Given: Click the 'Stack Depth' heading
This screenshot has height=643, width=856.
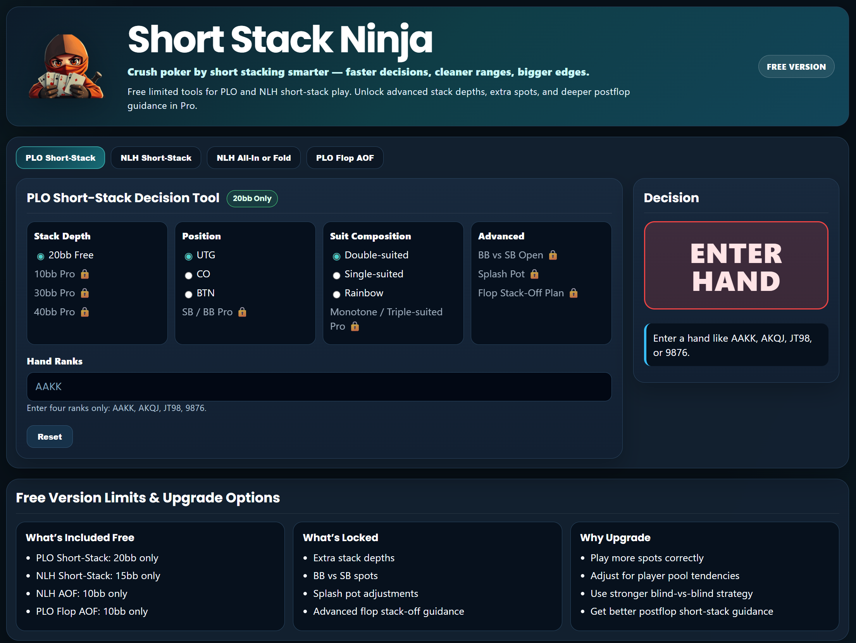Looking at the screenshot, I should [62, 236].
